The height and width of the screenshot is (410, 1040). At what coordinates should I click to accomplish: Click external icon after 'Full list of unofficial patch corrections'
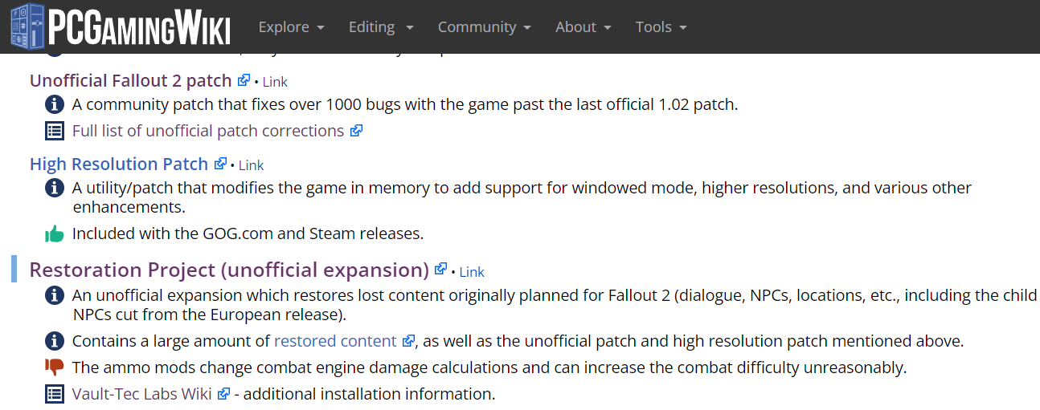point(356,131)
